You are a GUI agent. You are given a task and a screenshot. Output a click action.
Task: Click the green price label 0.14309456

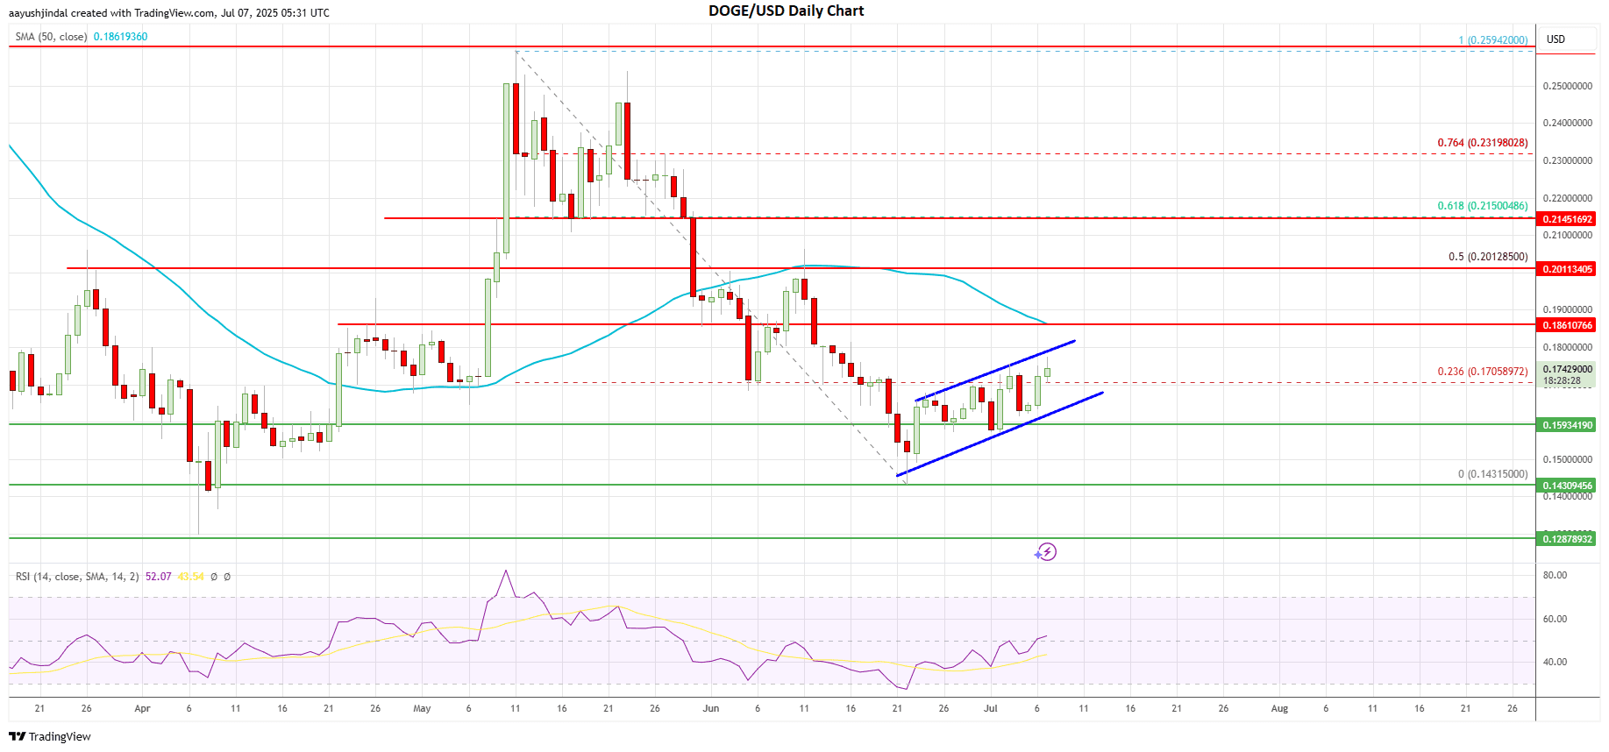click(x=1567, y=486)
